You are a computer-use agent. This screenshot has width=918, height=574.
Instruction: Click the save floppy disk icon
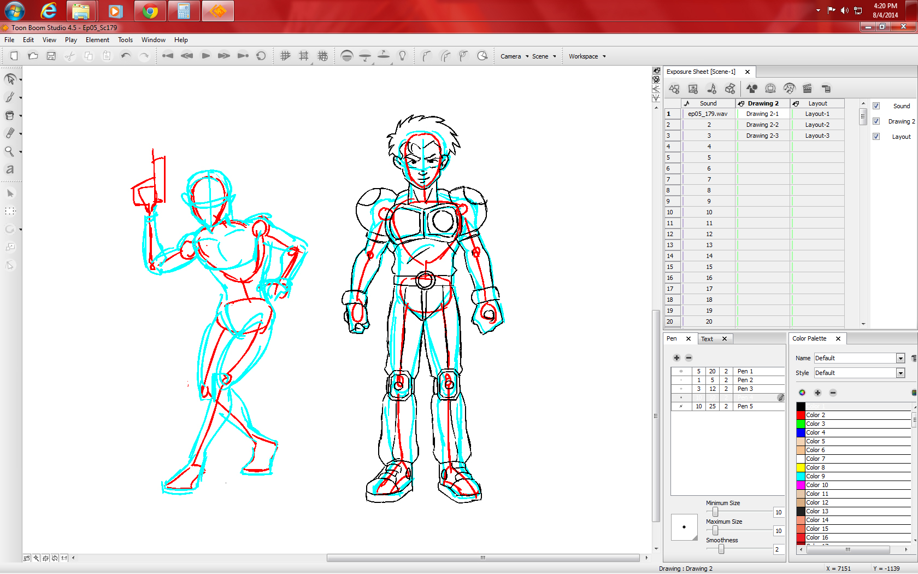tap(51, 56)
